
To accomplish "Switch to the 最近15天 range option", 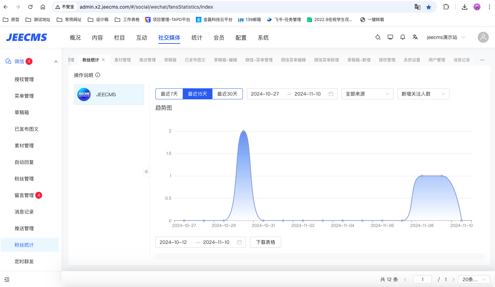I will tap(197, 94).
